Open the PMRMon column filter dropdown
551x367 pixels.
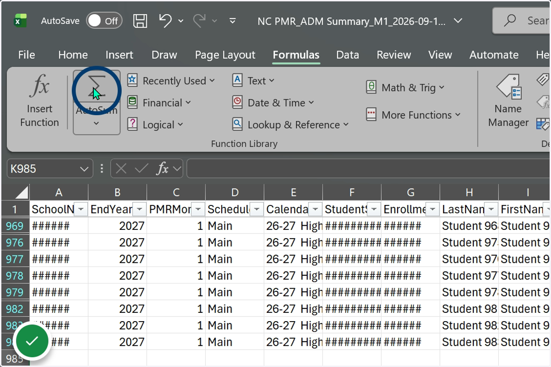click(x=198, y=210)
